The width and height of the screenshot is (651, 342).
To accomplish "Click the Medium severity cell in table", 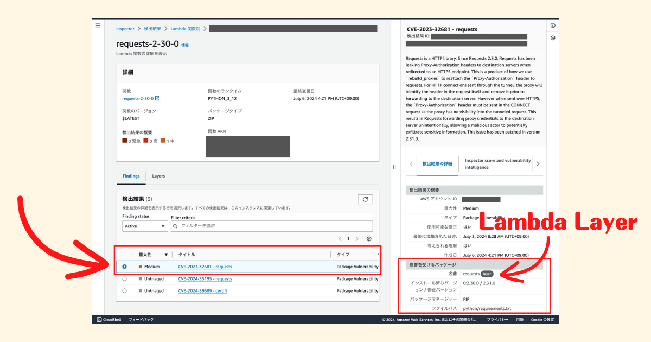I will 152,267.
